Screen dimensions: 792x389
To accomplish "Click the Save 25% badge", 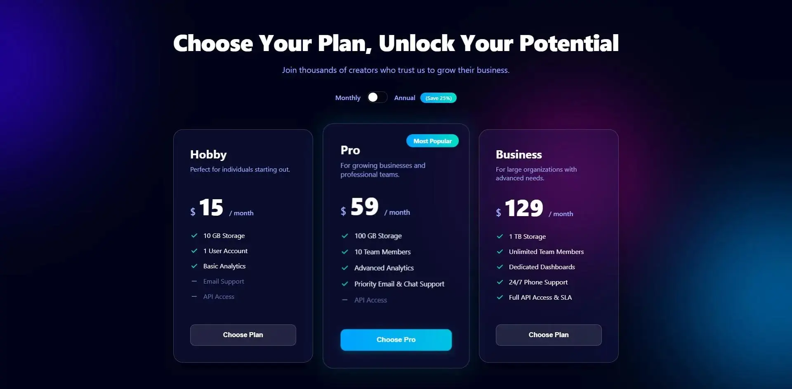I will point(438,98).
